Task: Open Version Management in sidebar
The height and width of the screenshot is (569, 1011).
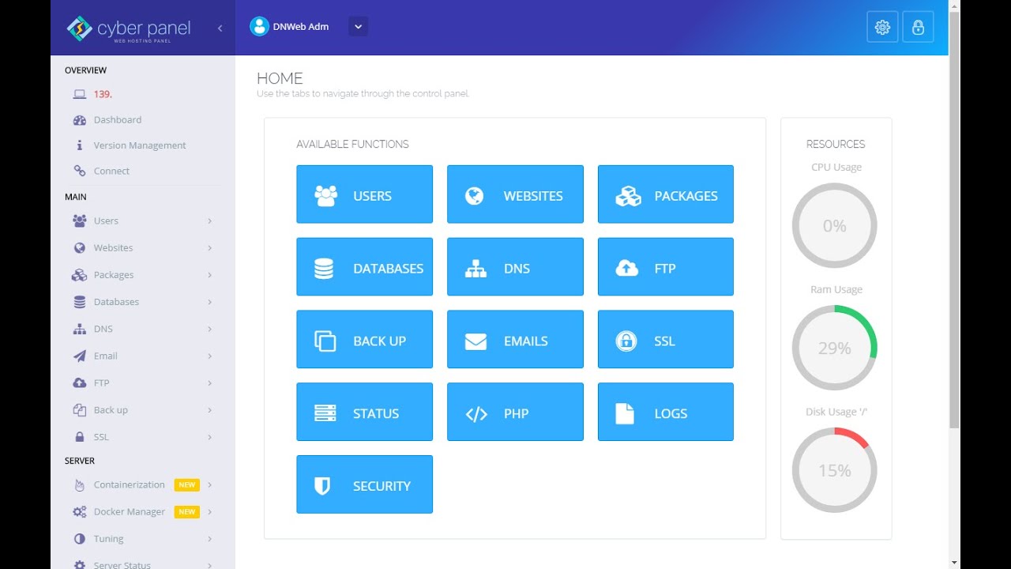Action: [x=140, y=145]
